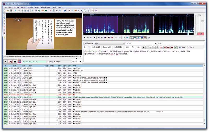Select the Frame radio button
This screenshot has height=132, width=209.
188,47
